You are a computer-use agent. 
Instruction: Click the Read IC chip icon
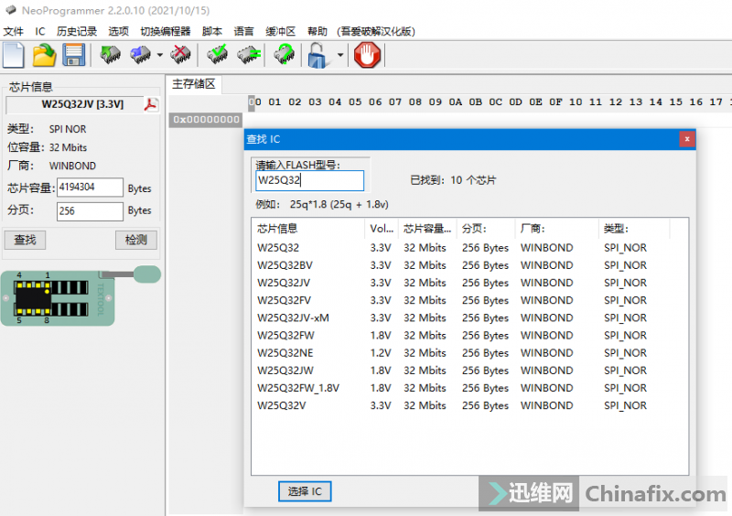110,55
